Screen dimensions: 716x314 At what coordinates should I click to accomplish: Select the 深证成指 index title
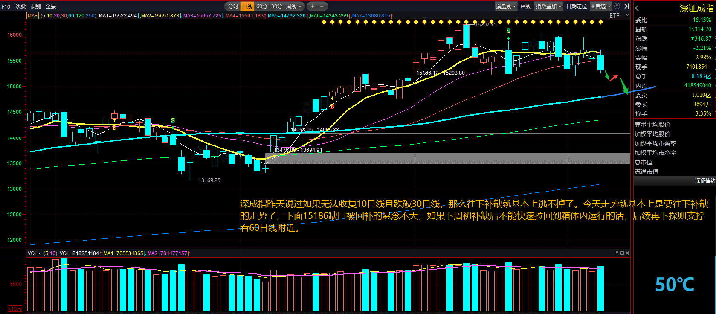(696, 8)
